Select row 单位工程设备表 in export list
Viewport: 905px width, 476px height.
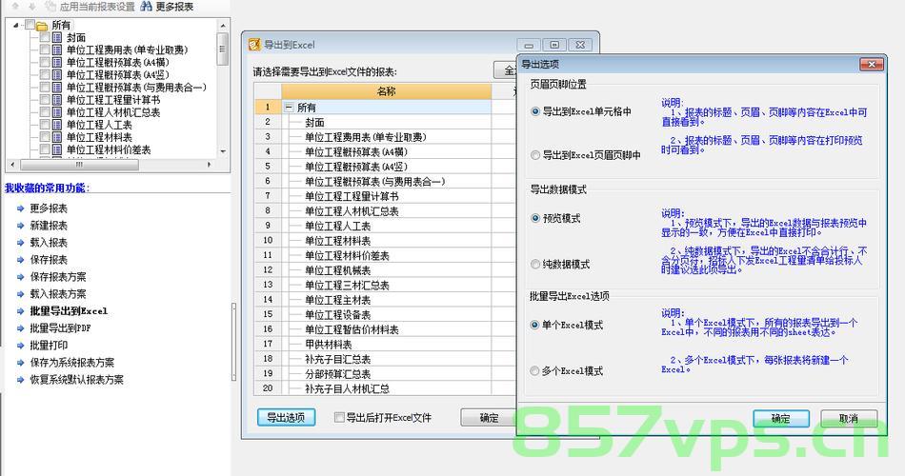[385, 314]
